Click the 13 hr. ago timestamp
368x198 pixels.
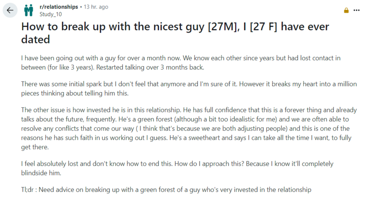(97, 7)
